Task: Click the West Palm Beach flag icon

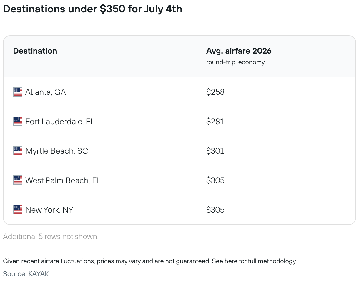Action: click(18, 180)
